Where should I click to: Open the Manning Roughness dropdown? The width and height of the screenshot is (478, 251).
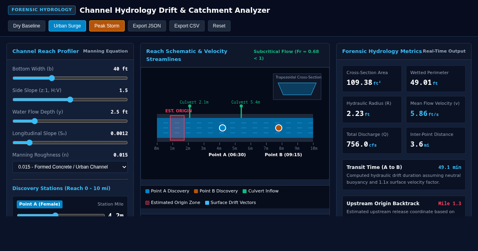click(x=70, y=167)
